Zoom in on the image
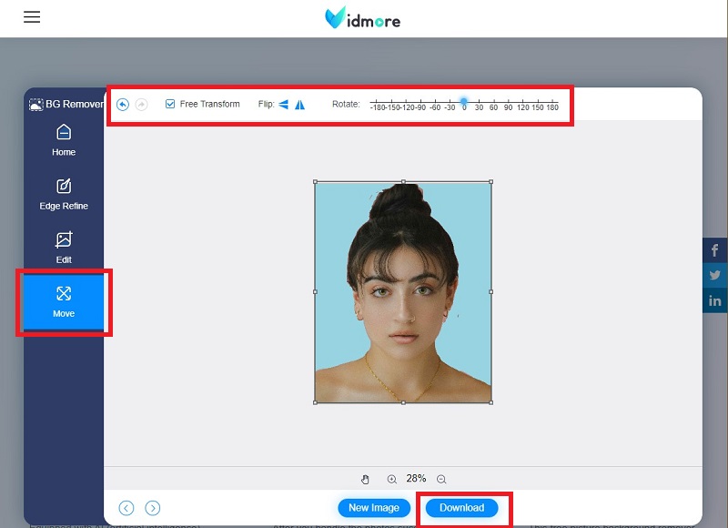Image resolution: width=728 pixels, height=528 pixels. 391,478
